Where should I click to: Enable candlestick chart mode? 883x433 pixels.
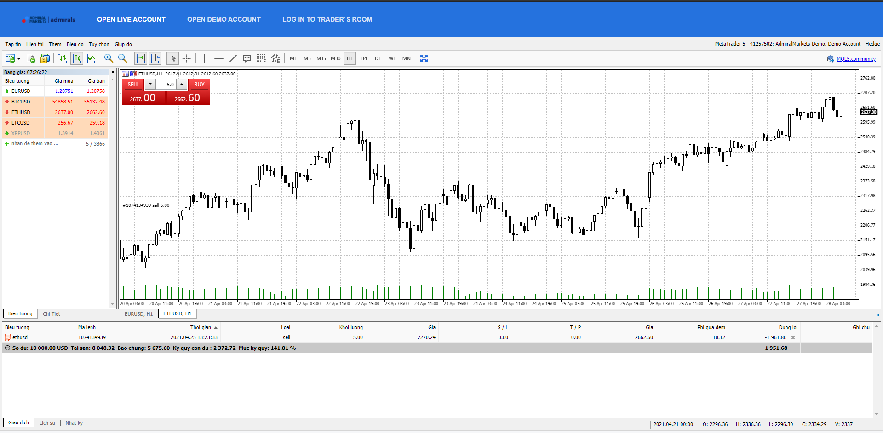(77, 58)
